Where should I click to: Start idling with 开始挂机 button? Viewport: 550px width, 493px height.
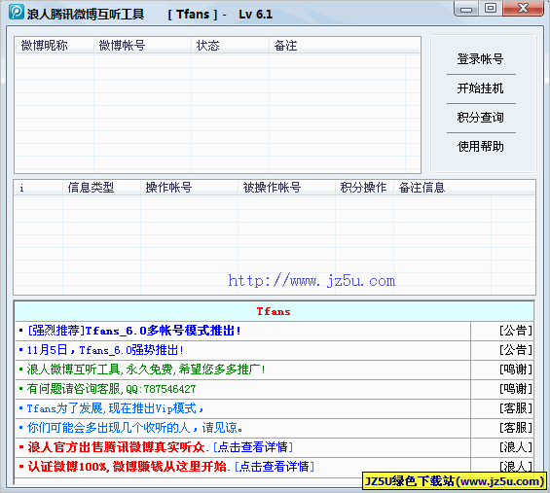click(x=480, y=88)
